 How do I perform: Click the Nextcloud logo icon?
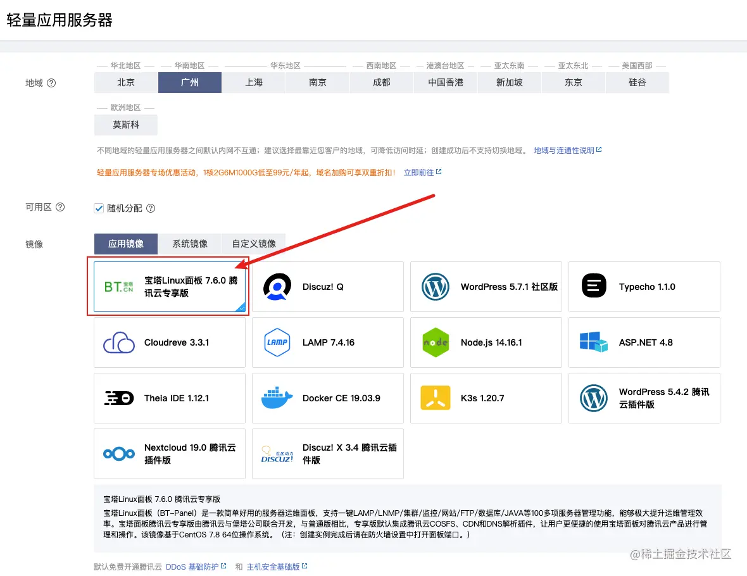coord(118,454)
